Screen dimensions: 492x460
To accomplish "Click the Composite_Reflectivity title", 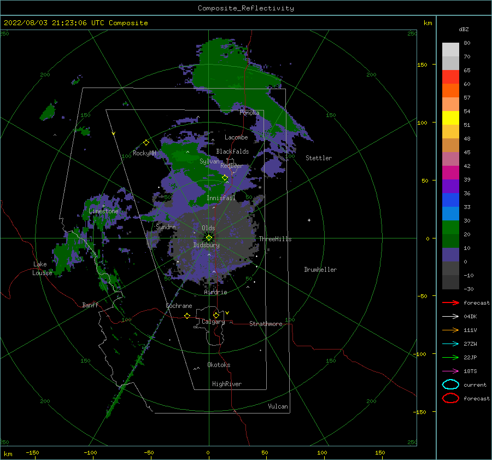I will [x=246, y=8].
